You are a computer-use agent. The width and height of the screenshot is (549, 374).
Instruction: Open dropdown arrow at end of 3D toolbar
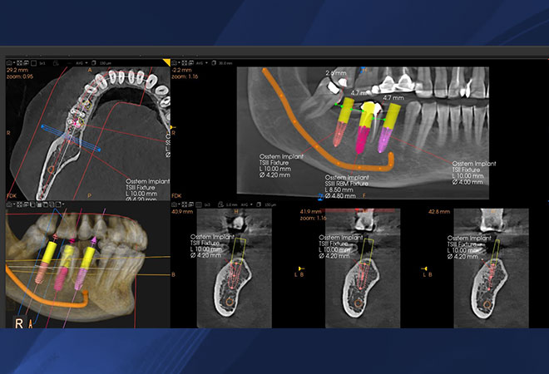click(x=63, y=204)
